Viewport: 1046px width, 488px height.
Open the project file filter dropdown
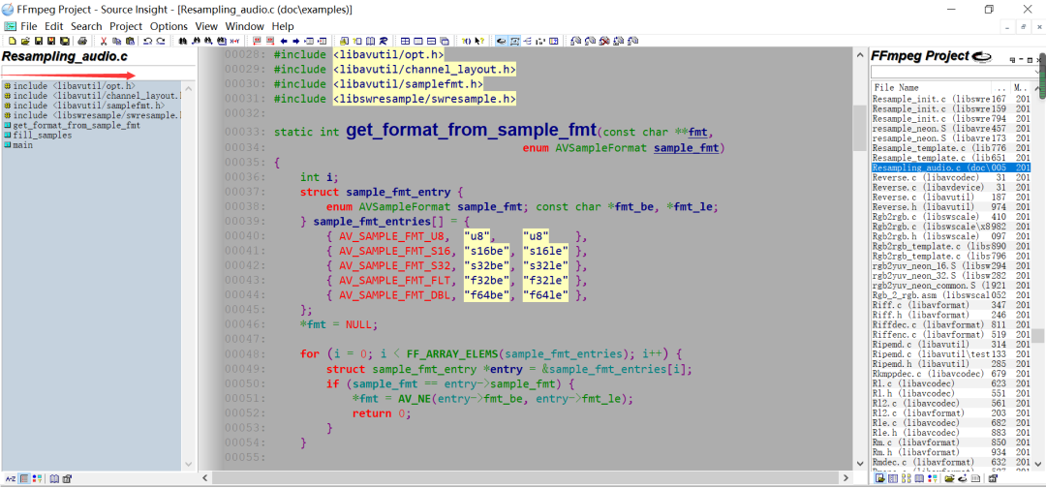(1036, 72)
